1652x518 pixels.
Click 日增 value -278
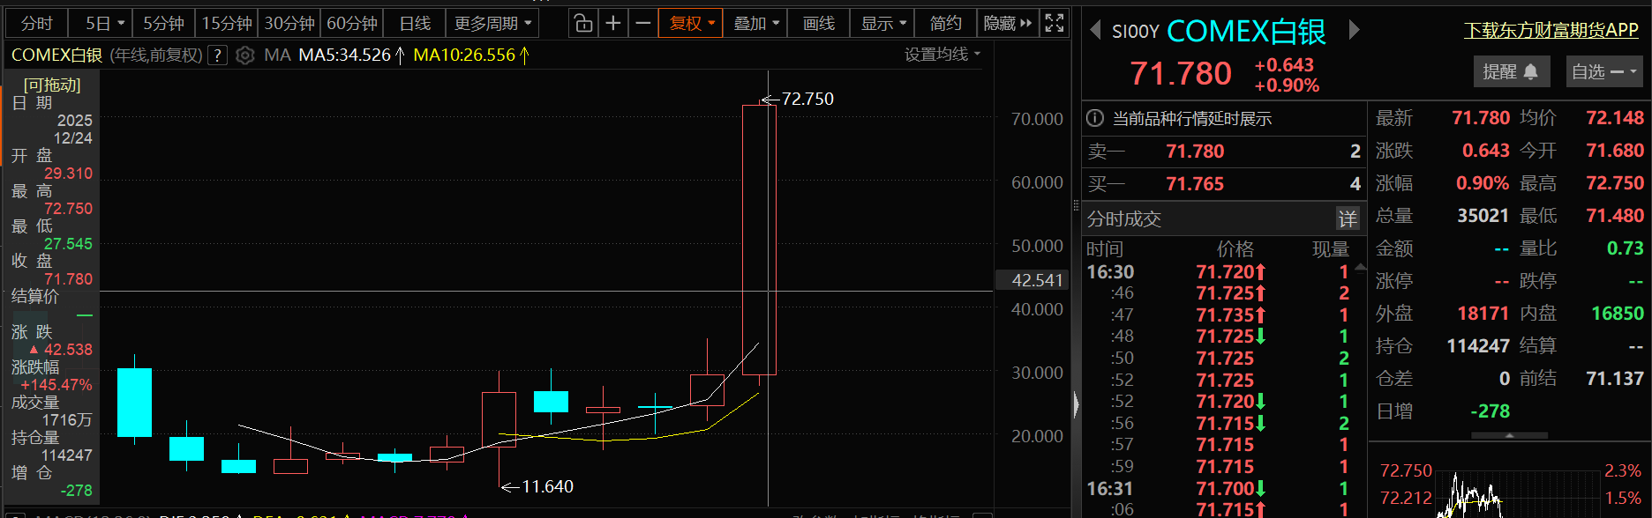tap(1491, 411)
